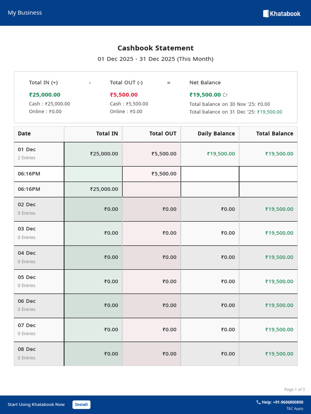Click the red ₹5,500.00 summary amount

(x=124, y=95)
